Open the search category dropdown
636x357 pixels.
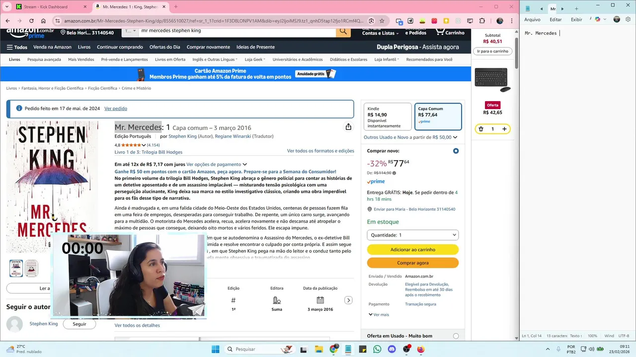pyautogui.click(x=130, y=31)
